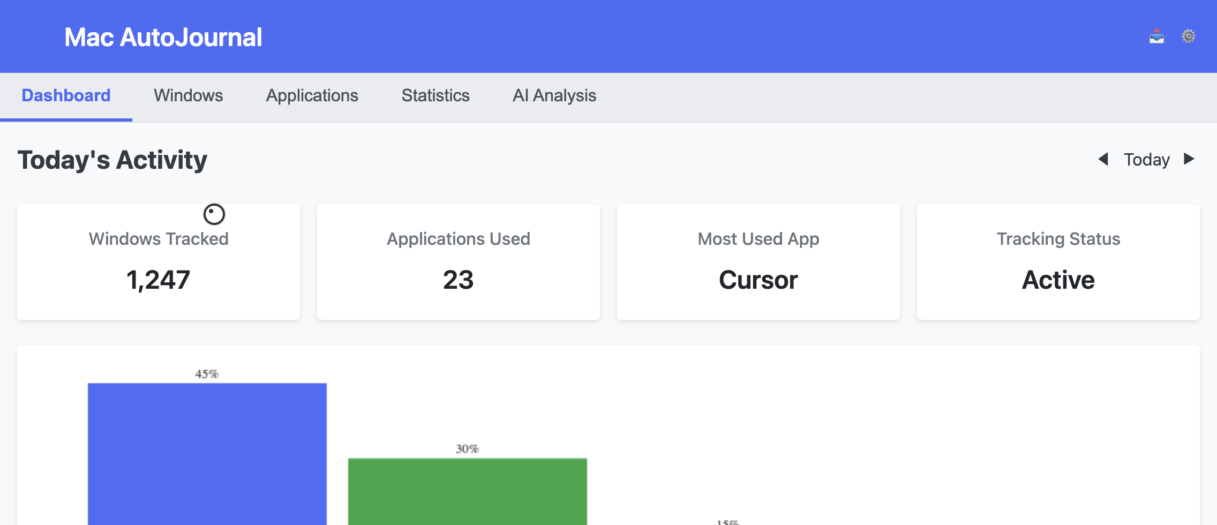Switch to the Windows tab

(189, 95)
